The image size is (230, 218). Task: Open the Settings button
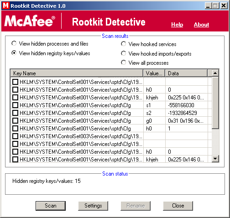93,206
